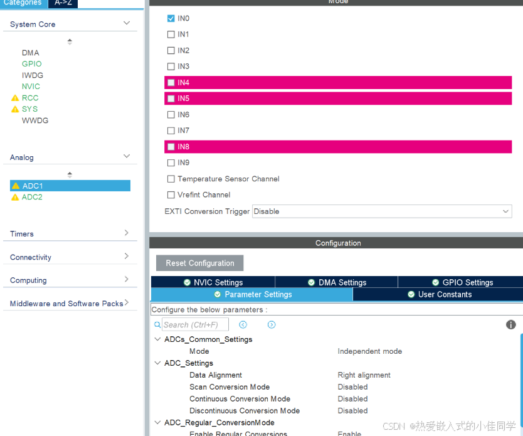Click GPIO Settings green check icon
The width and height of the screenshot is (523, 436).
(435, 282)
